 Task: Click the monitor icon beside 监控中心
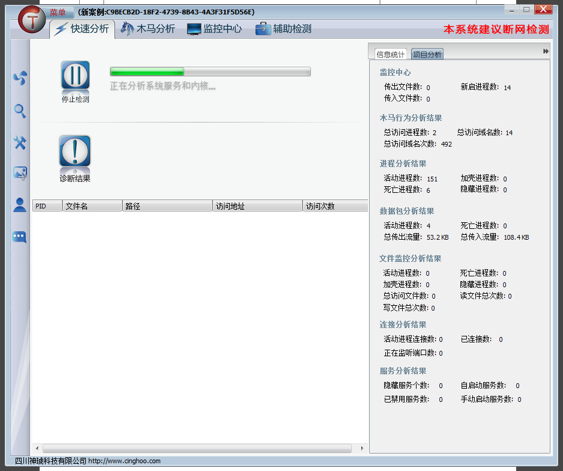tap(194, 29)
